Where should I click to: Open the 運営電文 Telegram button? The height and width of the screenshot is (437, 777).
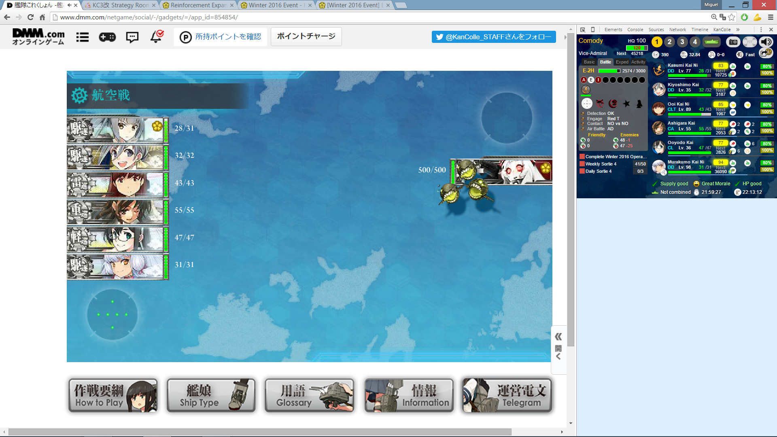[x=507, y=396]
